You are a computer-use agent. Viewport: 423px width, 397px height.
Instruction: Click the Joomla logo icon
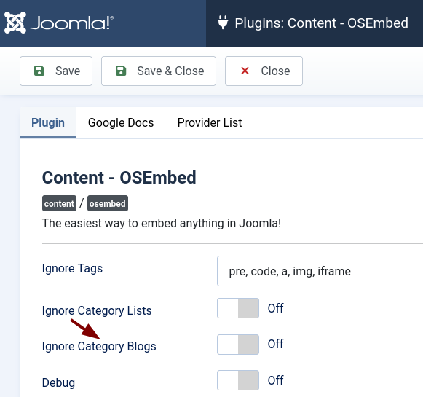(x=15, y=23)
